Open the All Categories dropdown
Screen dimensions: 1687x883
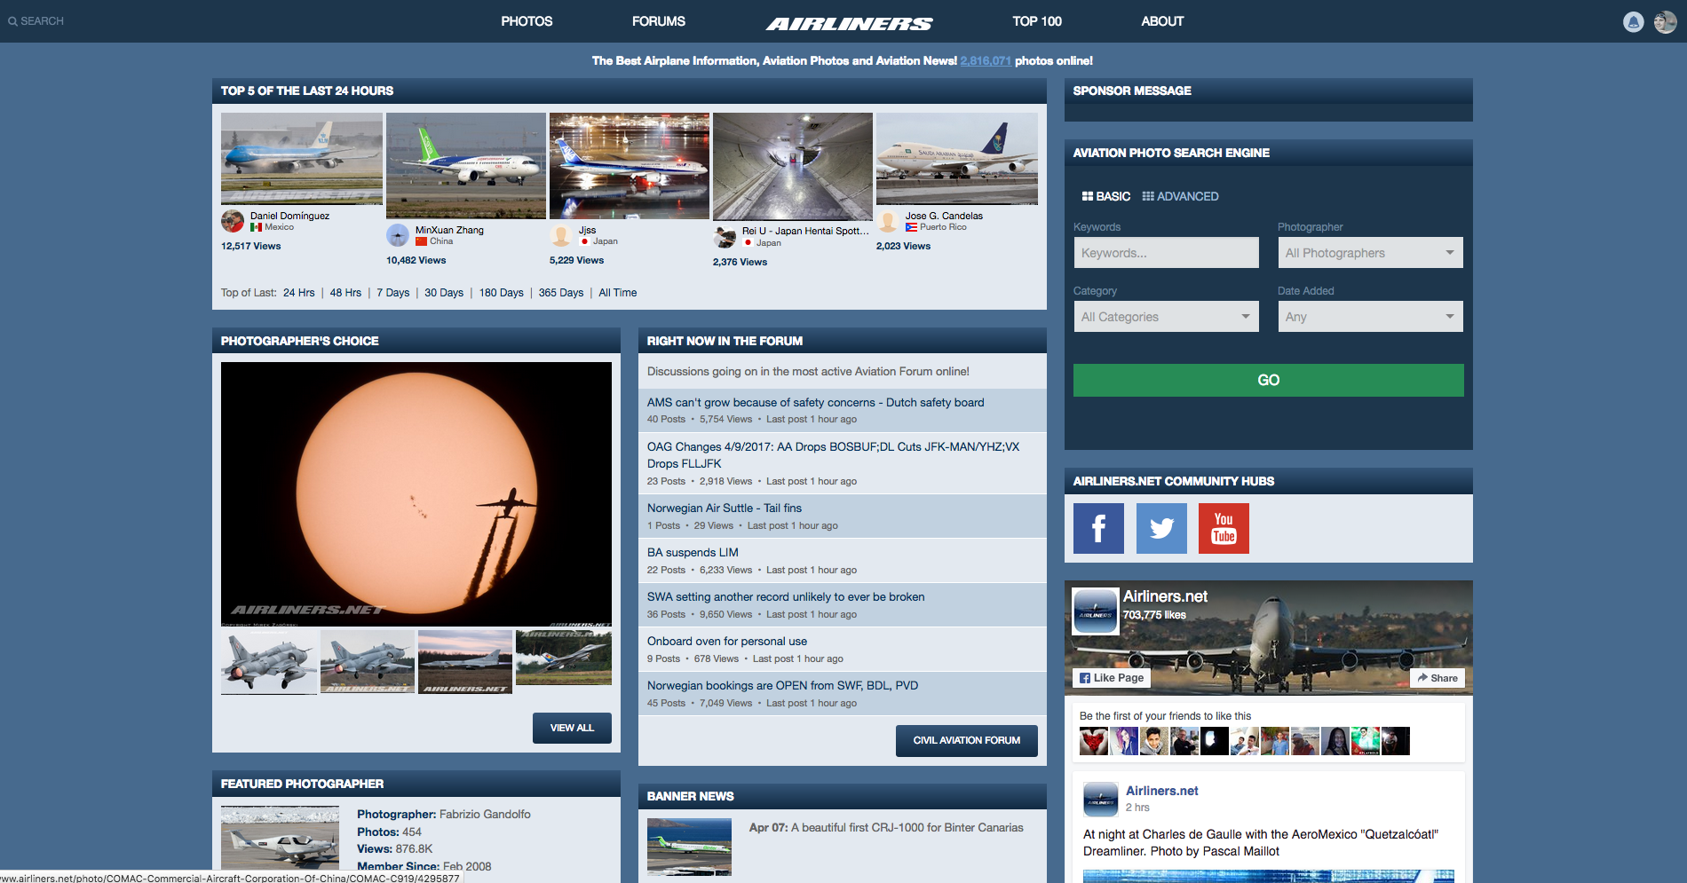click(x=1166, y=317)
